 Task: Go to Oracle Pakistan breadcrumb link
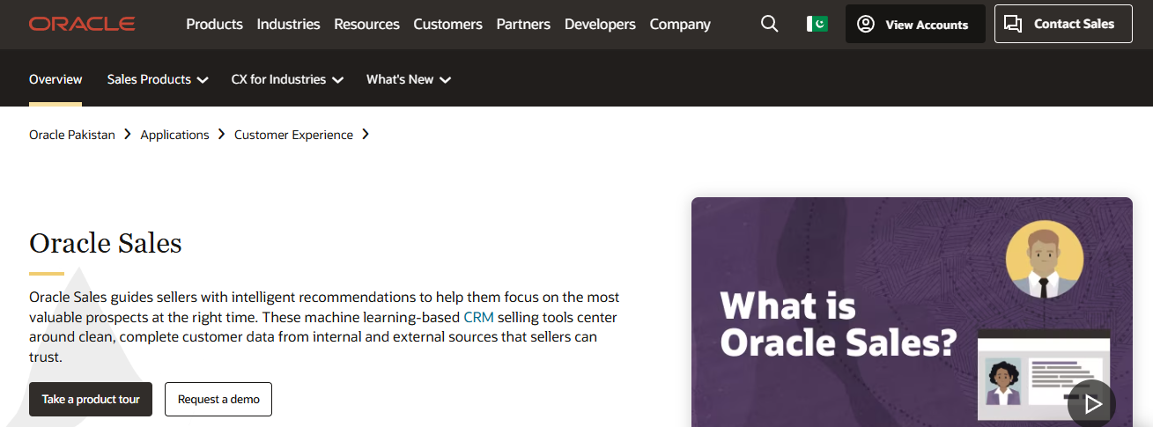click(72, 135)
